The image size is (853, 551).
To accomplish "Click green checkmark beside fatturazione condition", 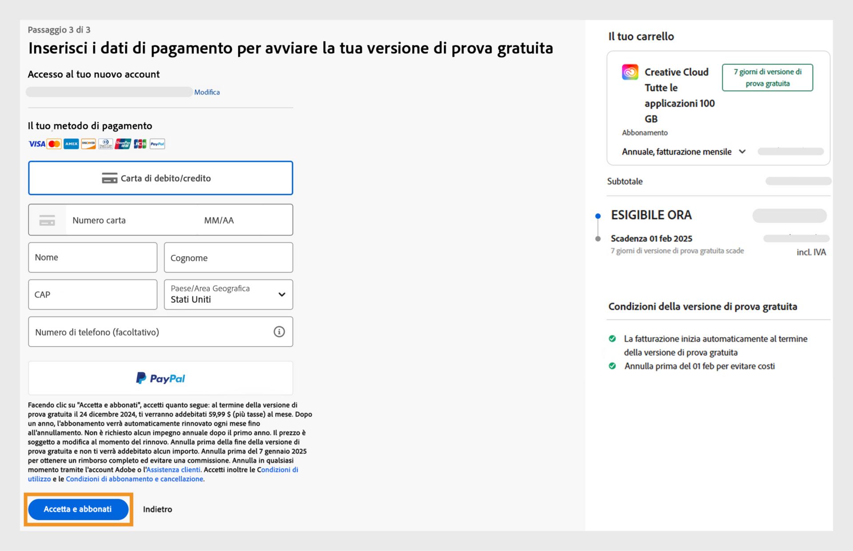I will tap(612, 339).
